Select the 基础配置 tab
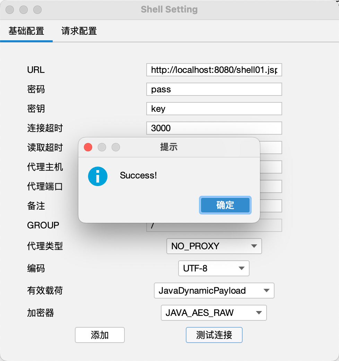This screenshot has width=339, height=361. 26,31
